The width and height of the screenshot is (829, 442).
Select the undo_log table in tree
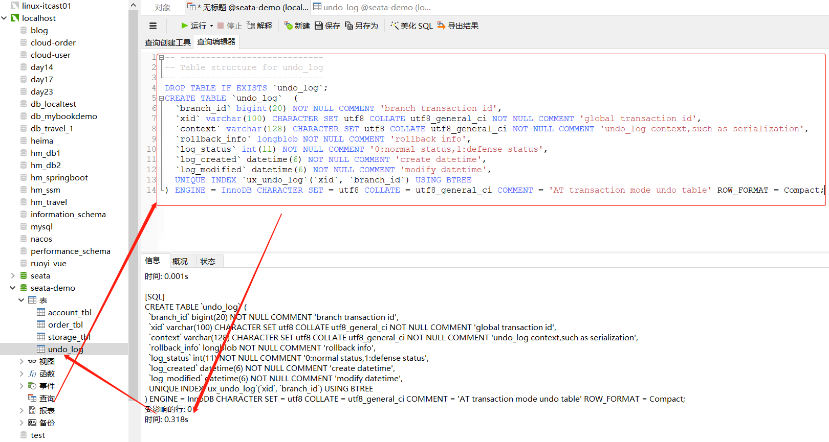pyautogui.click(x=65, y=349)
